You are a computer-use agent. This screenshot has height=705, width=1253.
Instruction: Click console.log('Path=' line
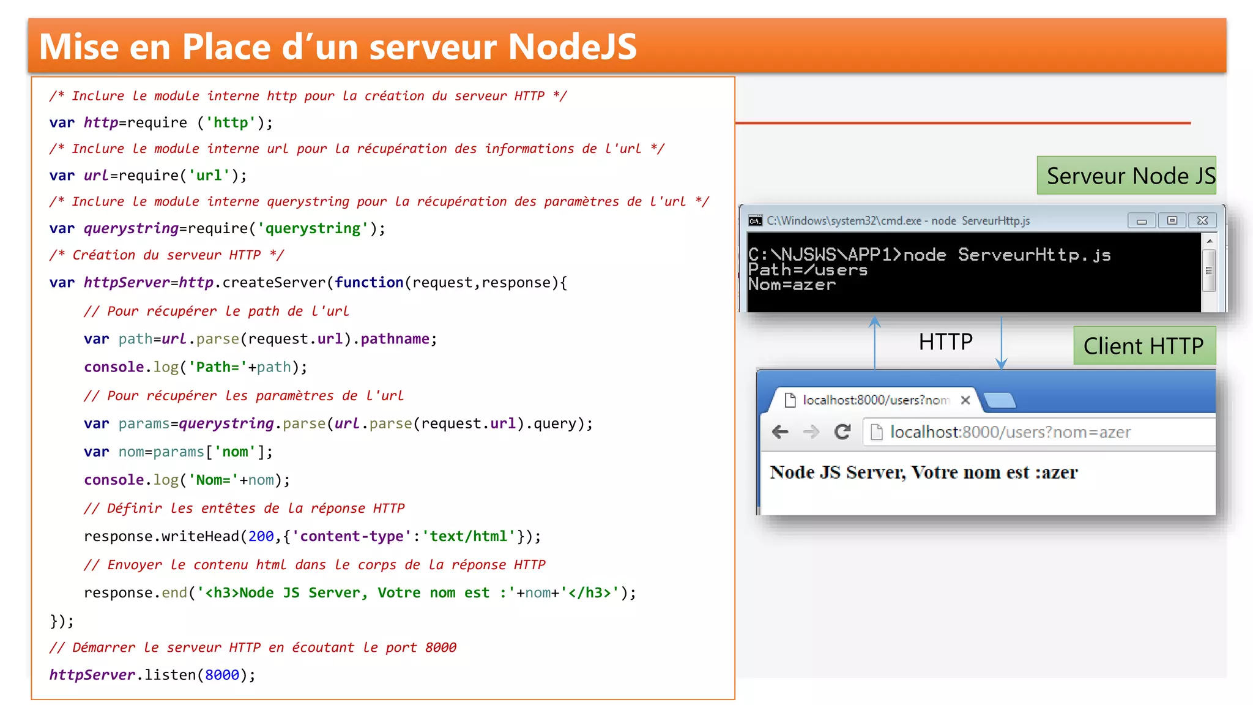click(196, 367)
